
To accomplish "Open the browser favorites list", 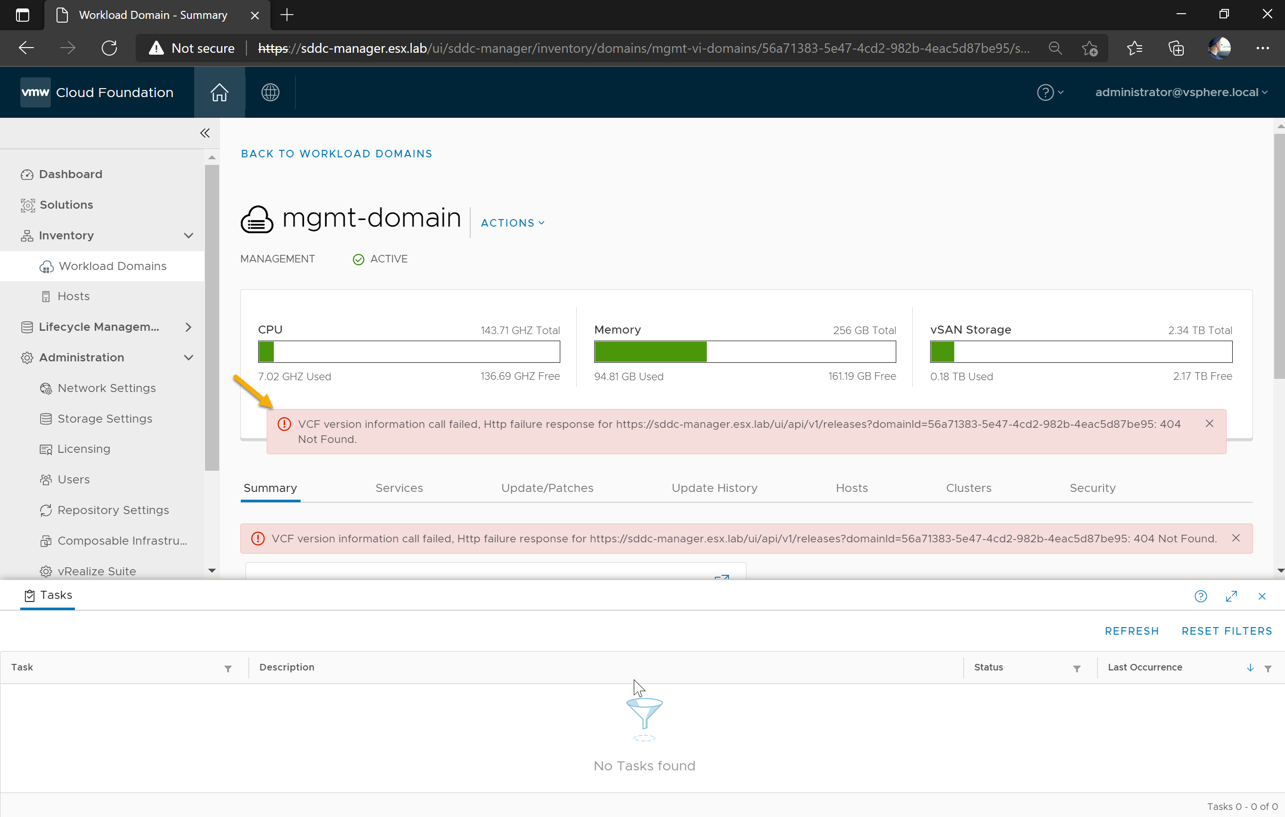I will tap(1135, 48).
